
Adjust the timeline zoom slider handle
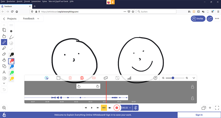point(173,78)
